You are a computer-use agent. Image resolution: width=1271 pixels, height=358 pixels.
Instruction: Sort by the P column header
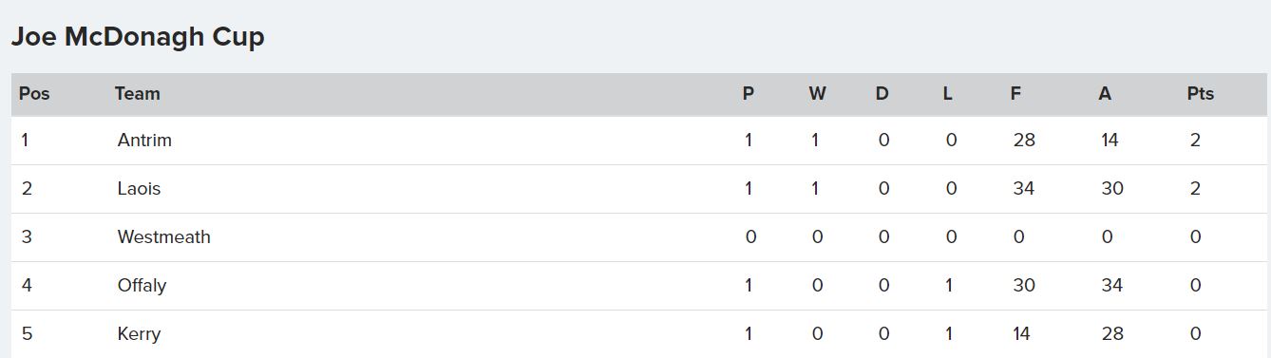(x=749, y=93)
